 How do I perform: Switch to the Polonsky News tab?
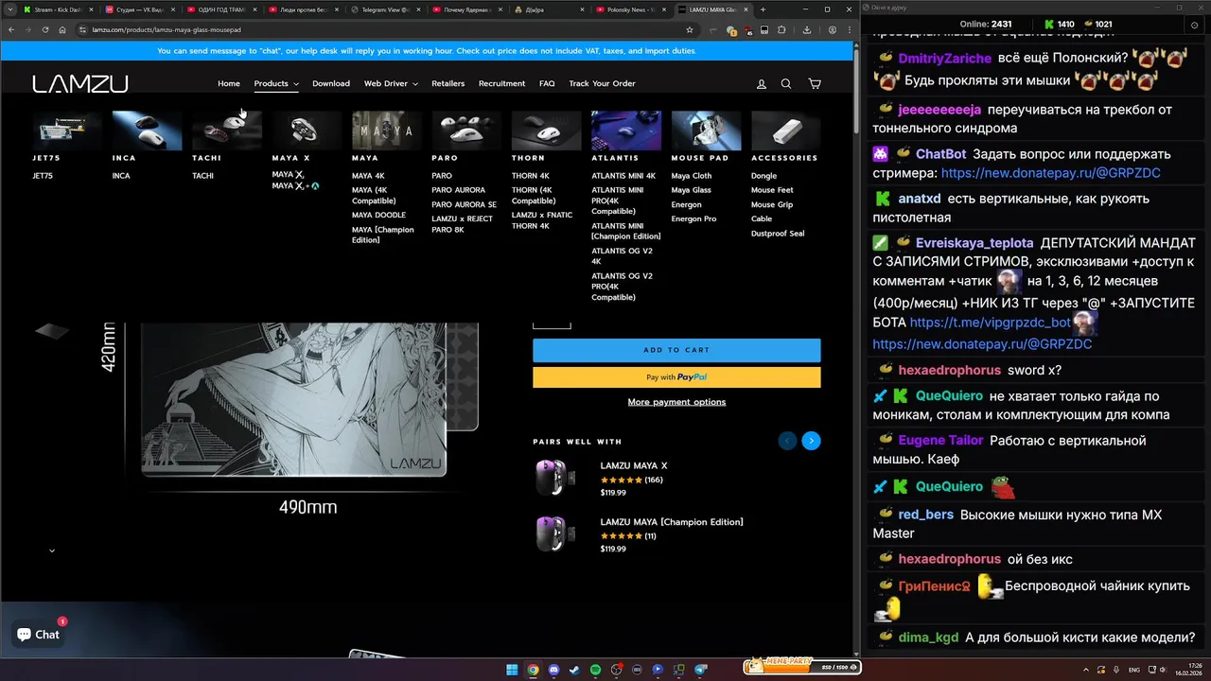(x=632, y=9)
